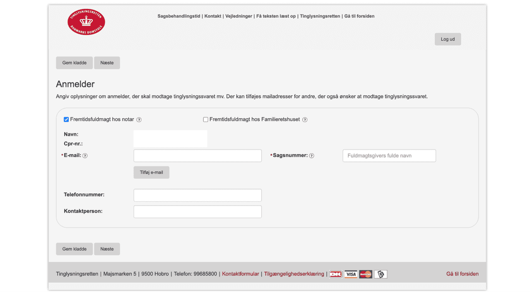Click help icon next to Fremtidsfuldmagt hos notar

(139, 120)
